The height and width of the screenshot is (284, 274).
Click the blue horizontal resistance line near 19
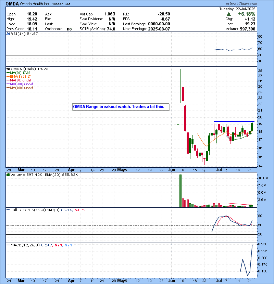234,121
